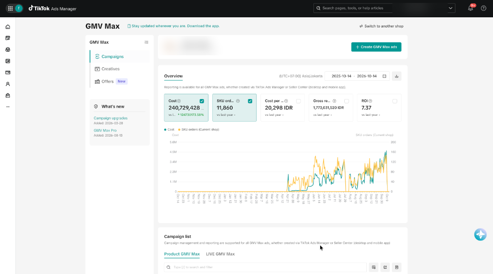Open notifications bell icon

(470, 8)
